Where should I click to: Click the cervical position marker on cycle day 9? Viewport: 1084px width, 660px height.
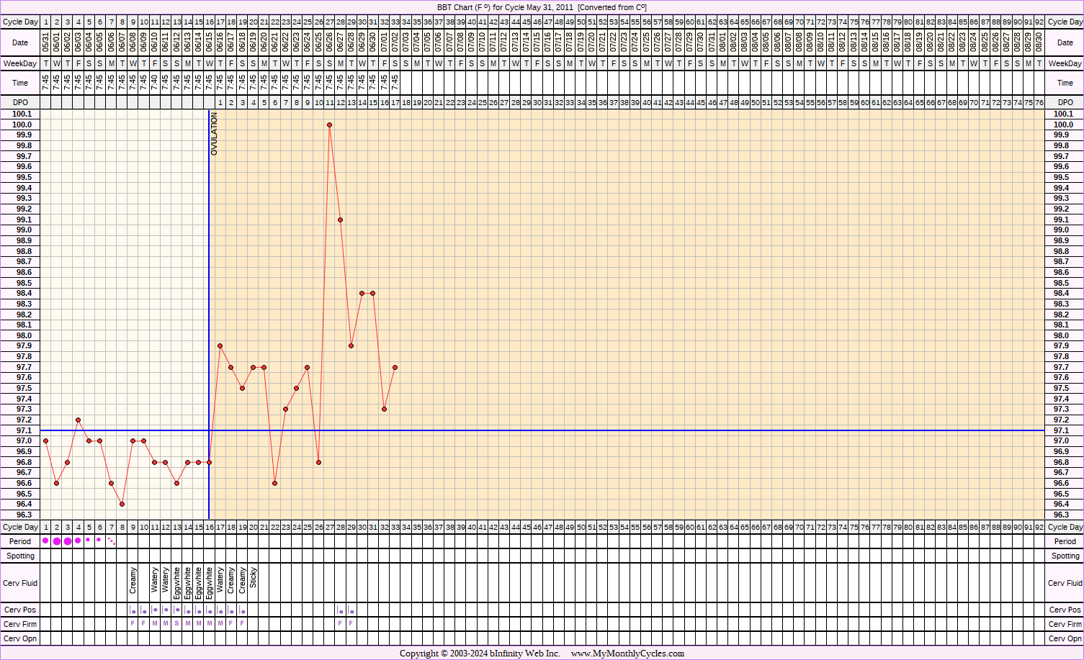(133, 610)
